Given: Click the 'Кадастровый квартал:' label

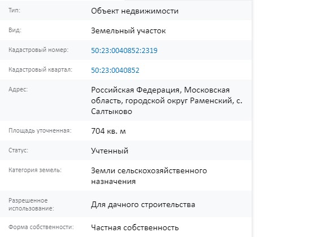Looking at the screenshot, I should (41, 70).
